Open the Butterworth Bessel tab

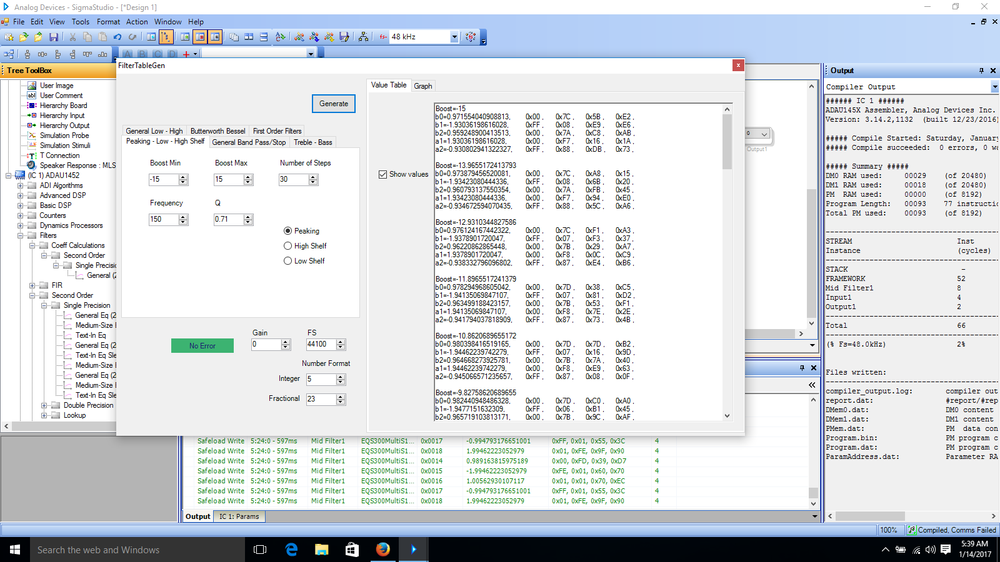click(x=217, y=131)
